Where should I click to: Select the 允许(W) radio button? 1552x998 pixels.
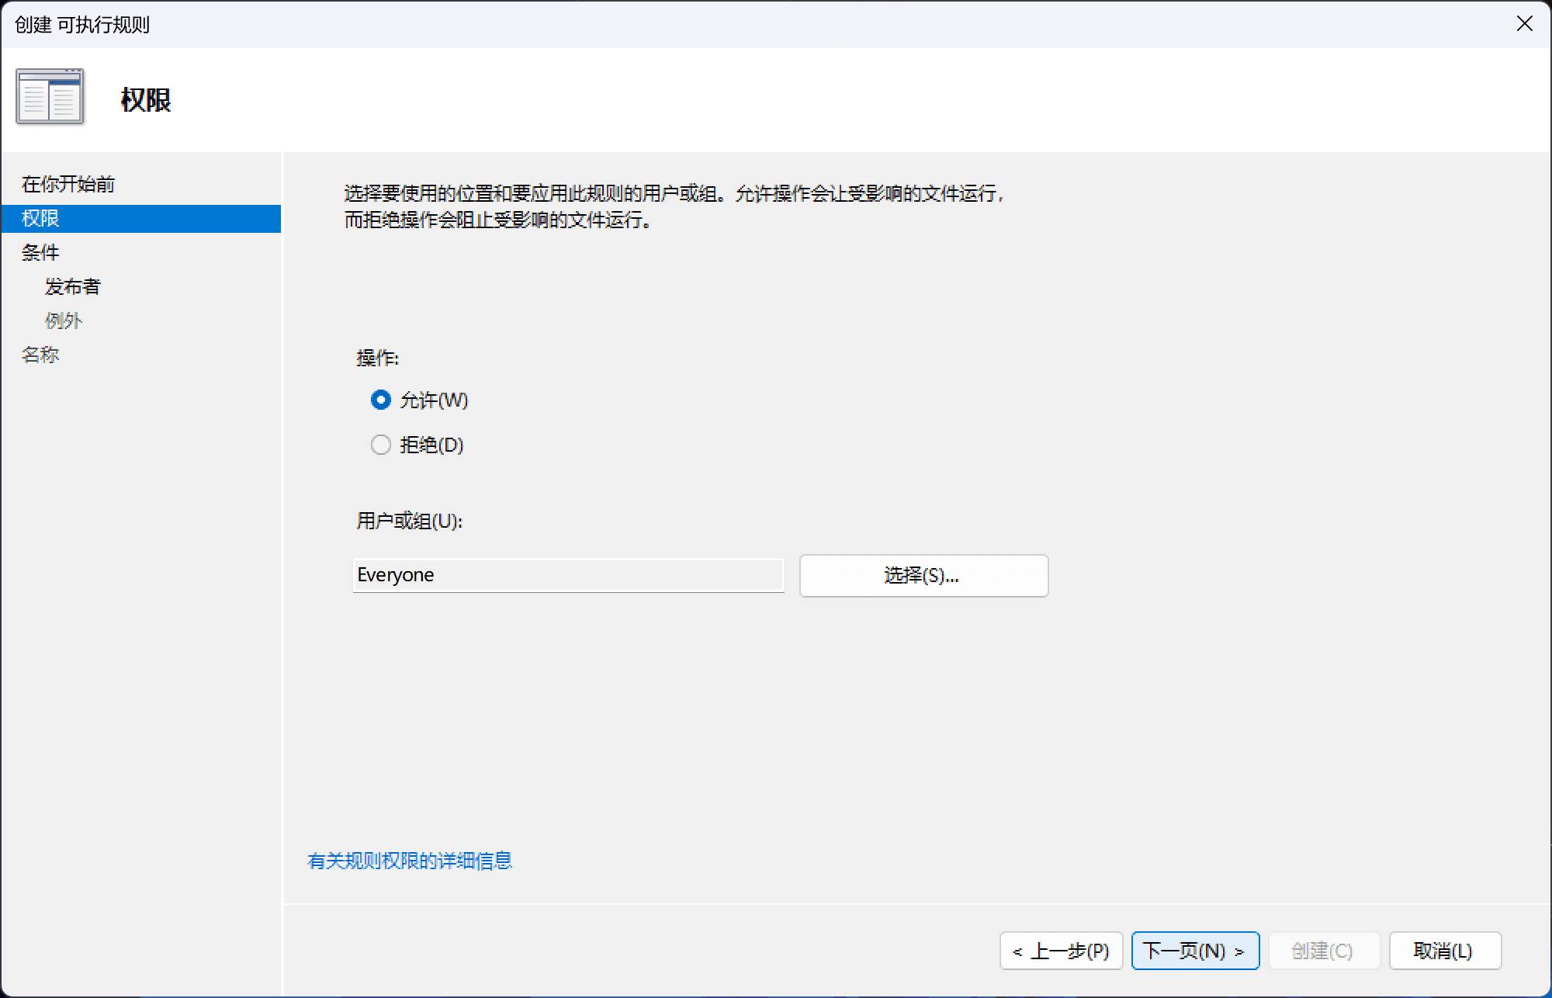pyautogui.click(x=380, y=400)
